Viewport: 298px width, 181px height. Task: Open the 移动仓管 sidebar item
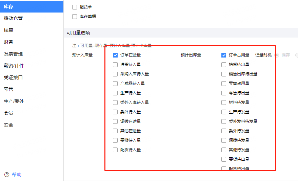[32, 18]
